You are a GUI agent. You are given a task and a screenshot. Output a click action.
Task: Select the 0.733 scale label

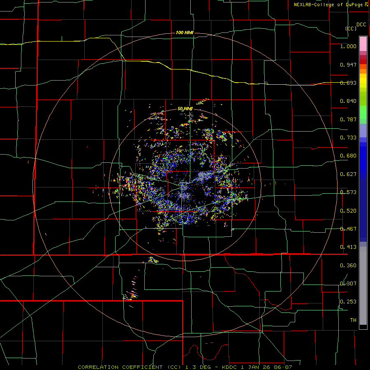348,138
